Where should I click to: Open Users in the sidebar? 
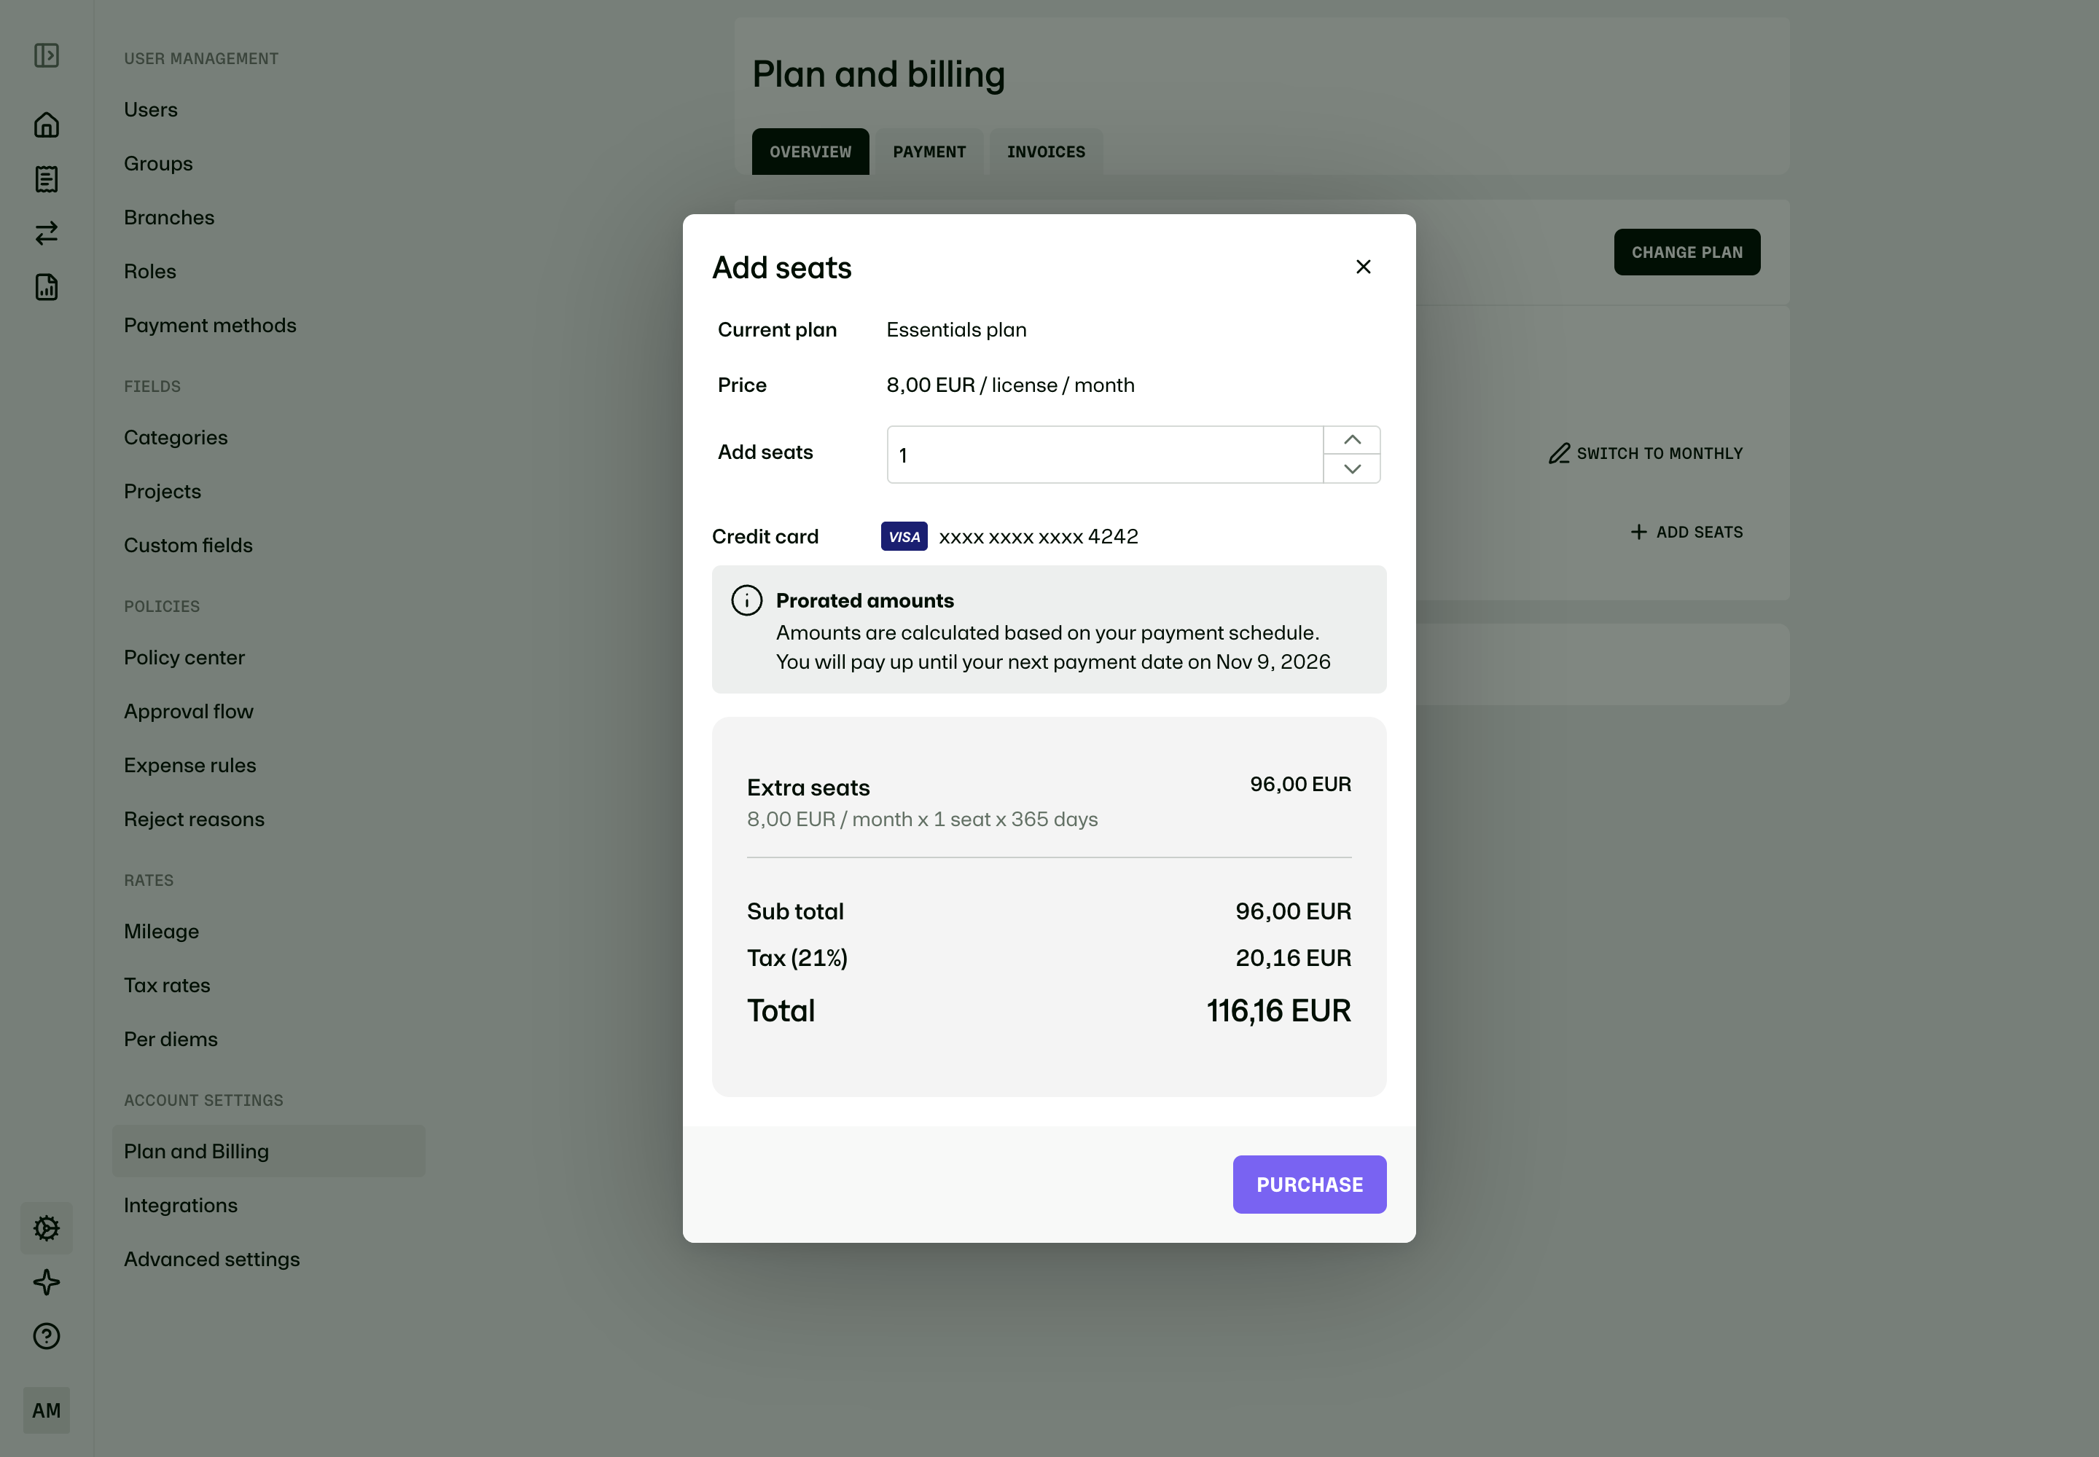(x=151, y=109)
